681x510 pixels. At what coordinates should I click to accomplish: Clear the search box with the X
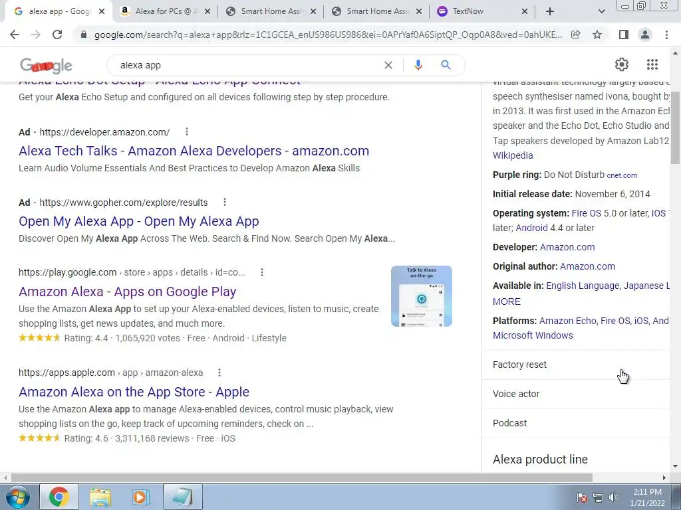(388, 65)
